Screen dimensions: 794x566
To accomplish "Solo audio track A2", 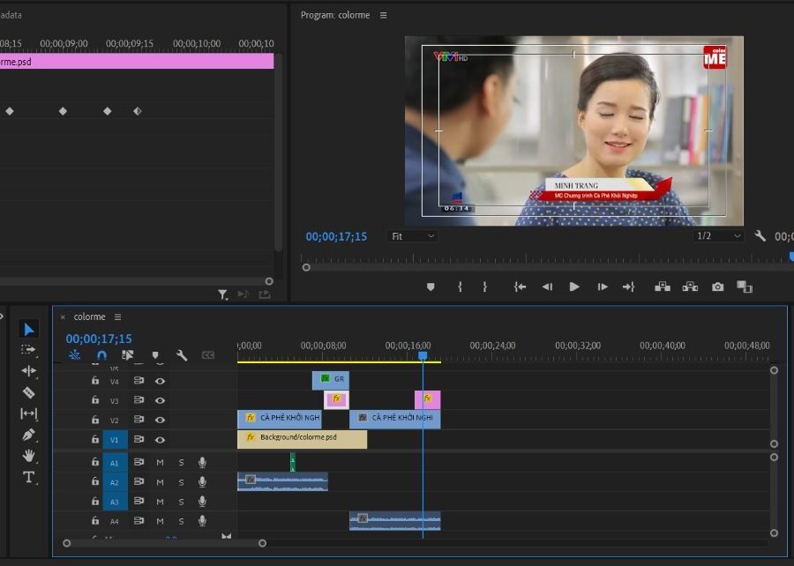I will [181, 482].
